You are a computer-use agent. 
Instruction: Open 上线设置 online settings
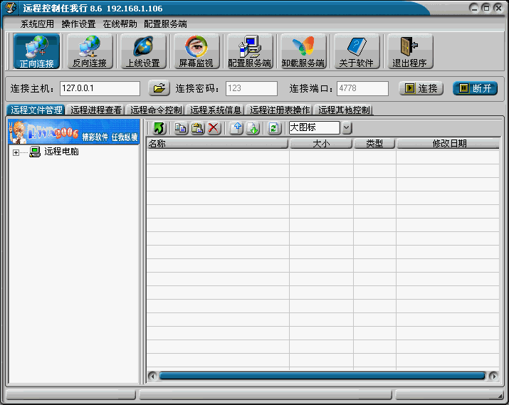tap(142, 51)
